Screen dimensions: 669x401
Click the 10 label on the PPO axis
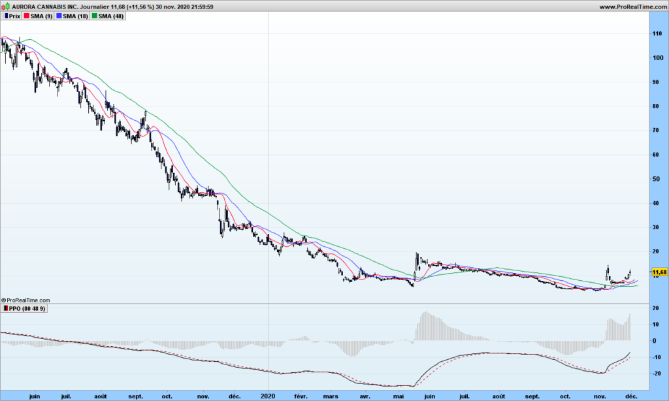click(655, 324)
